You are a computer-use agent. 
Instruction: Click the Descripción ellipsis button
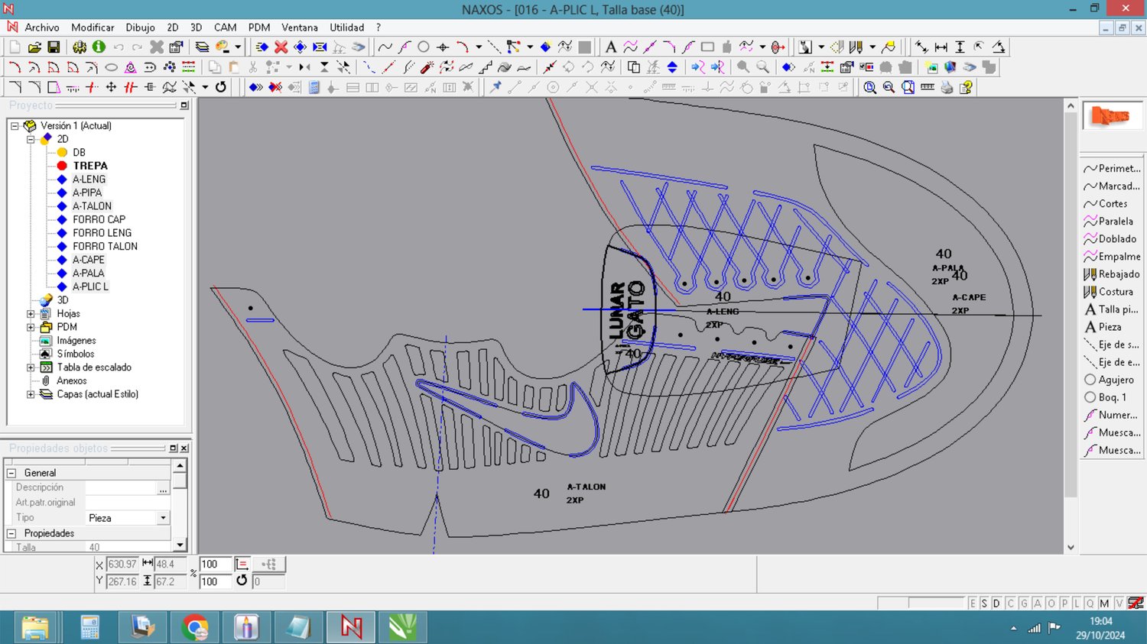pos(163,488)
